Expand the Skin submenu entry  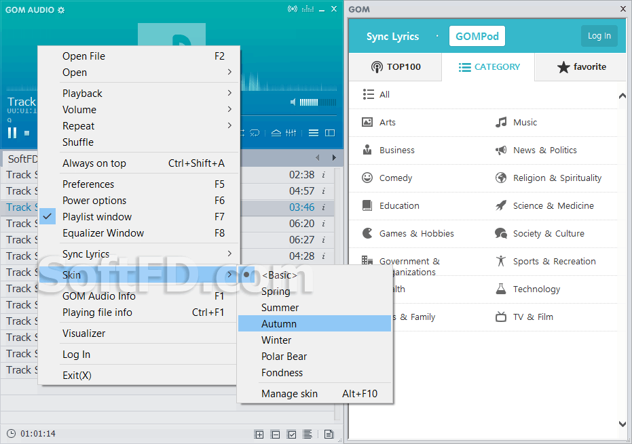pos(139,275)
